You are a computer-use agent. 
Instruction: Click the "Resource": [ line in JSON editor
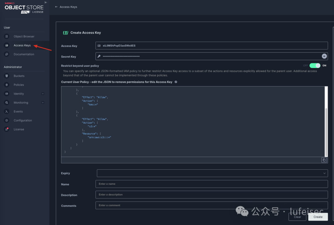pyautogui.click(x=91, y=134)
